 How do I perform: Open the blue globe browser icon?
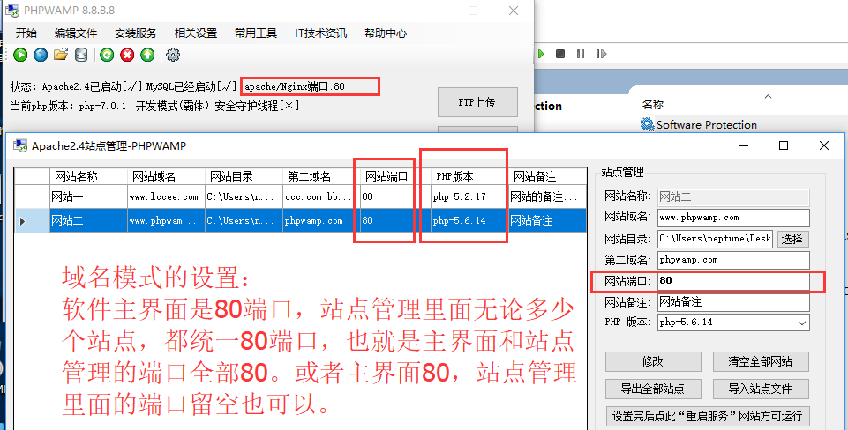click(x=41, y=55)
